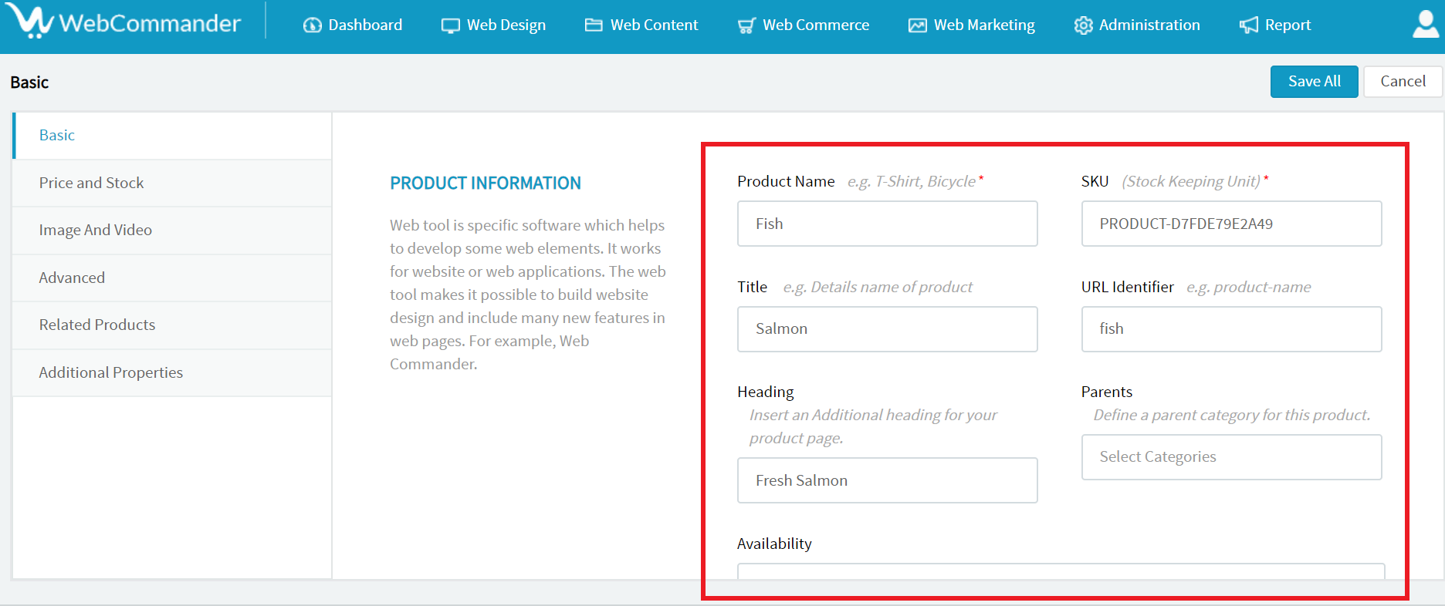
Task: Open the Select Categories dropdown
Action: click(x=1231, y=457)
